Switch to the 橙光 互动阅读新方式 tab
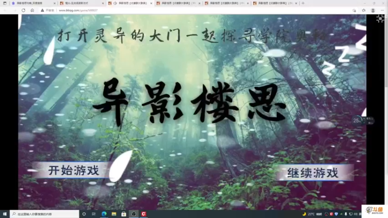 click(x=82, y=3)
